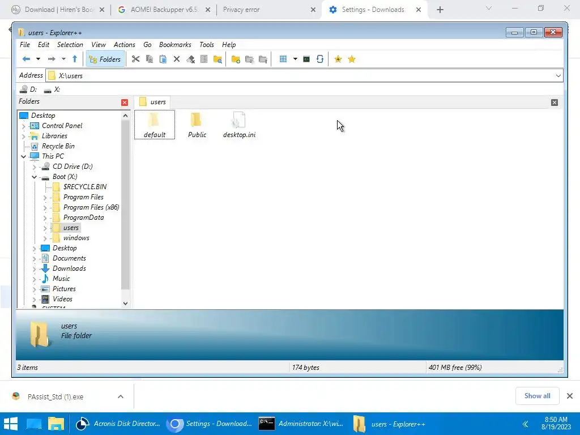Click the Move To folder icon
580x435 pixels.
coord(263,59)
